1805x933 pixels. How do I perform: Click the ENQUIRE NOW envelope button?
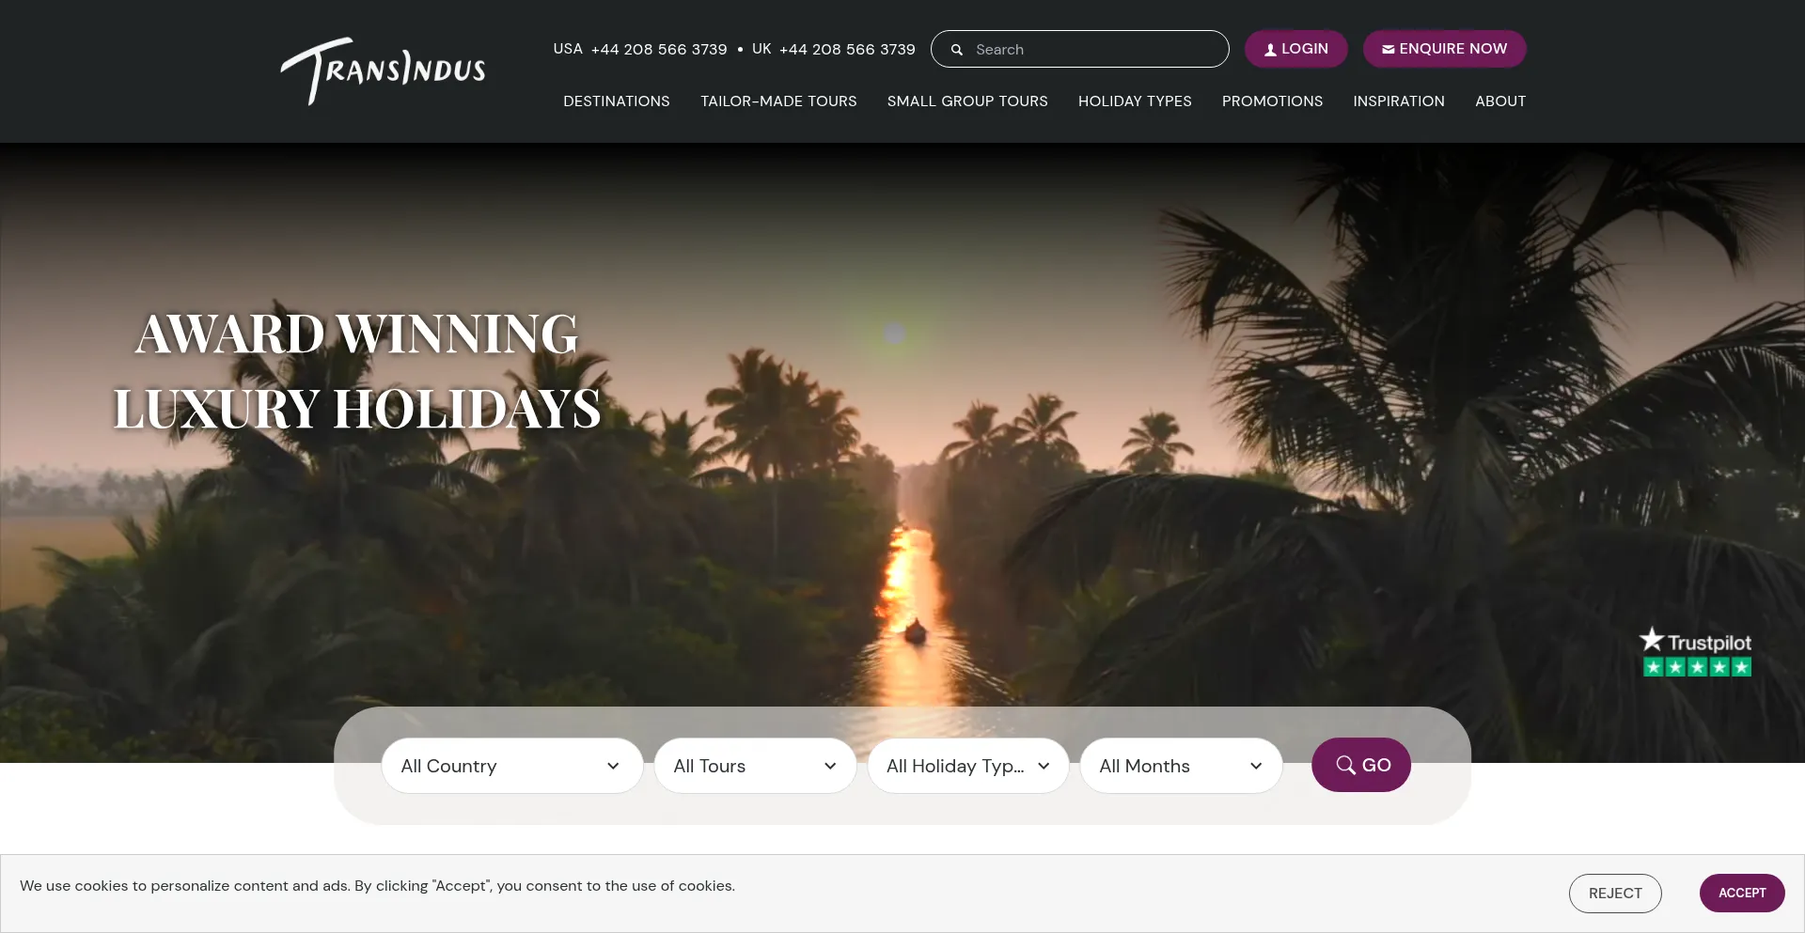coord(1445,49)
